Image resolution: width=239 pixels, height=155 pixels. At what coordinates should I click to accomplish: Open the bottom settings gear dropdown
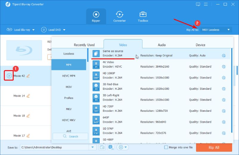(x=123, y=147)
